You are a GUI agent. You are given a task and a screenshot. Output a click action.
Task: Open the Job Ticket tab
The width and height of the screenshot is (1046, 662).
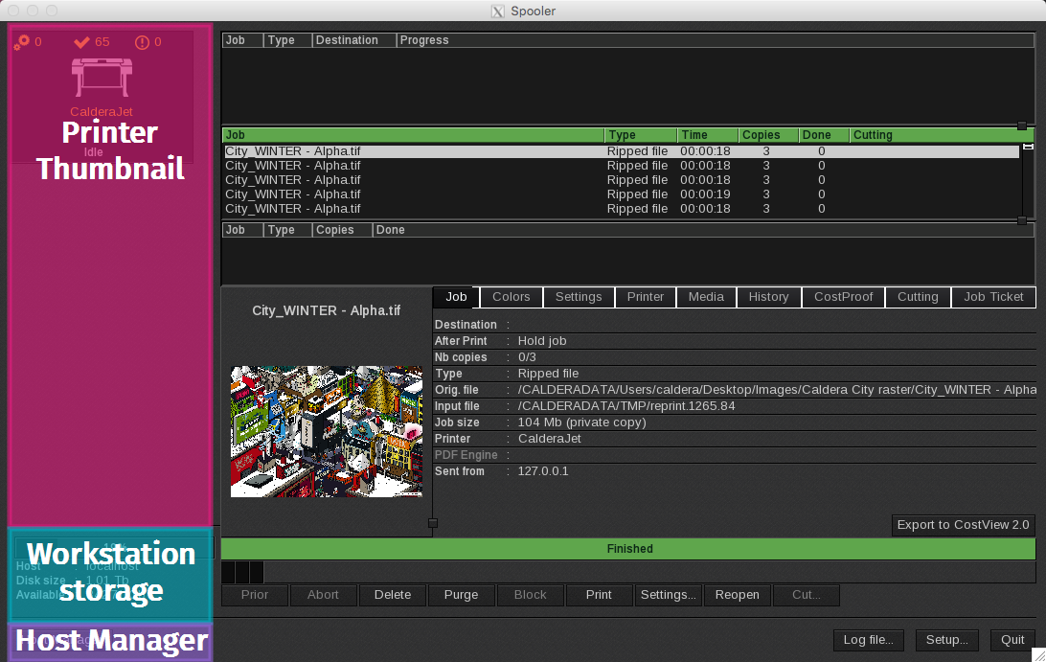[x=993, y=297]
